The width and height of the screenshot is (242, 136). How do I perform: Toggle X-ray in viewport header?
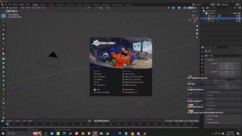[185, 8]
